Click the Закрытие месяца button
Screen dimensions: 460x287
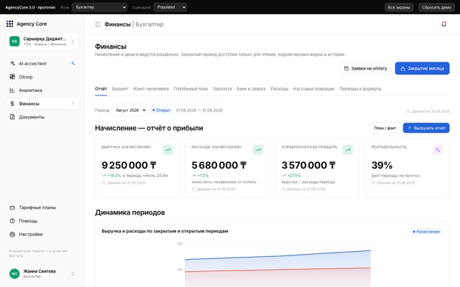click(422, 68)
